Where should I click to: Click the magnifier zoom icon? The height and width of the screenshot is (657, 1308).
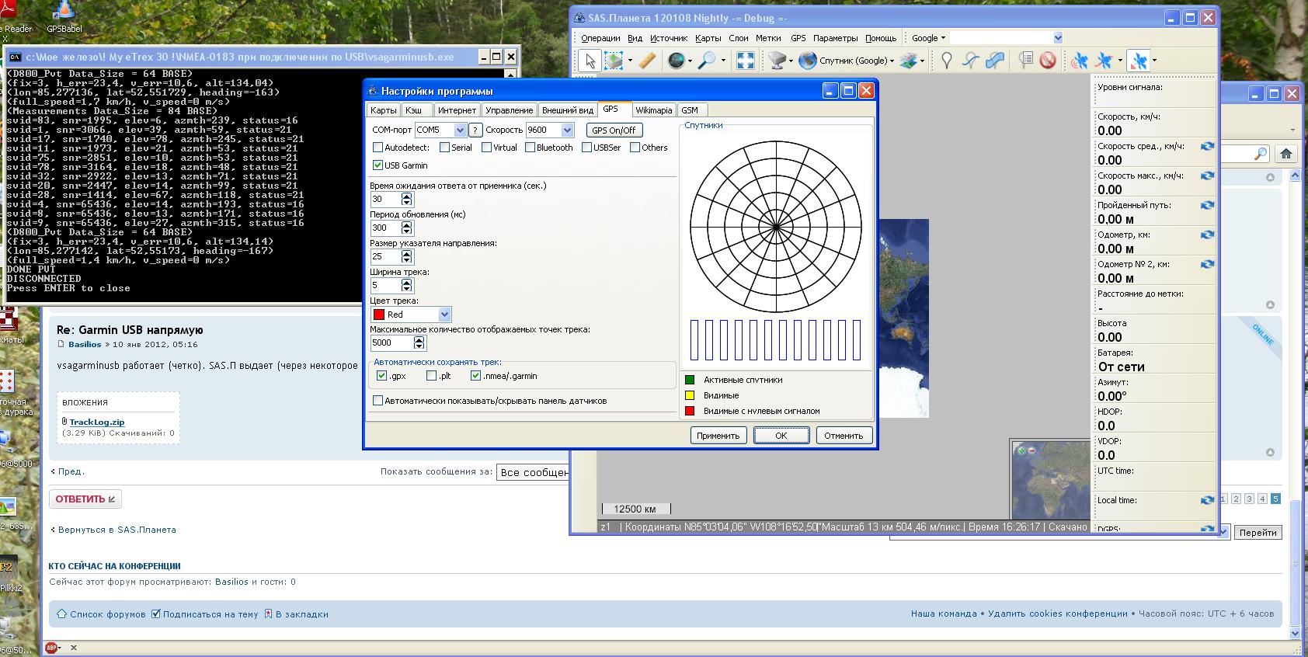pyautogui.click(x=706, y=61)
